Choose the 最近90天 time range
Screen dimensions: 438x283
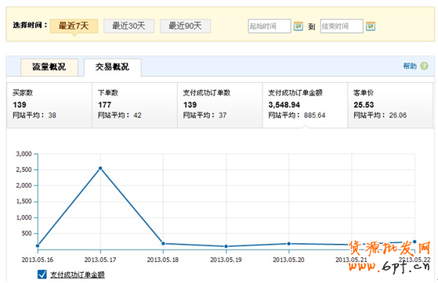185,26
